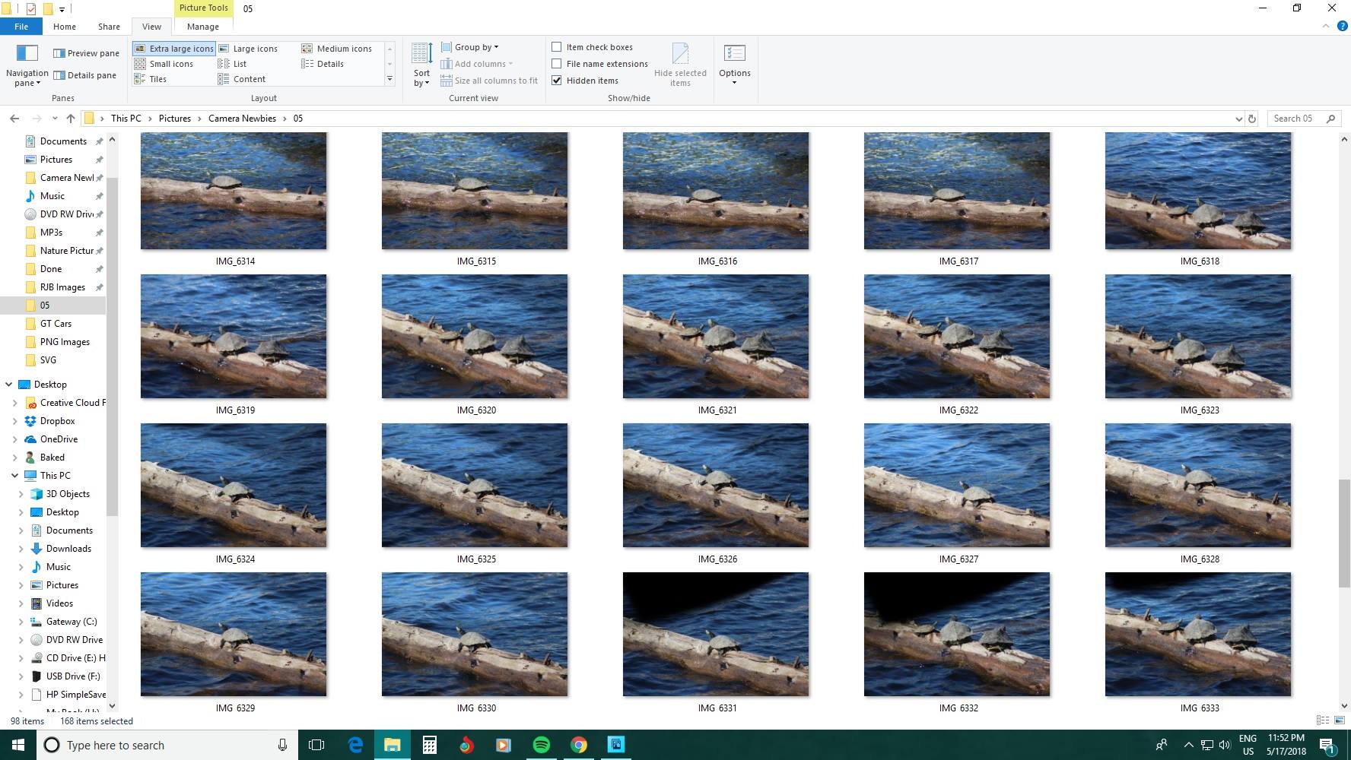This screenshot has width=1351, height=760.
Task: Toggle the Details pane button
Action: (x=84, y=75)
